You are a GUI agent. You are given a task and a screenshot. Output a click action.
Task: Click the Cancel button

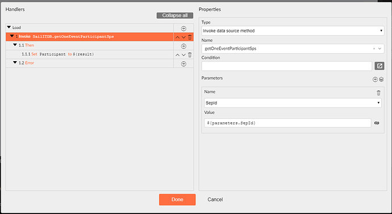[215, 199]
